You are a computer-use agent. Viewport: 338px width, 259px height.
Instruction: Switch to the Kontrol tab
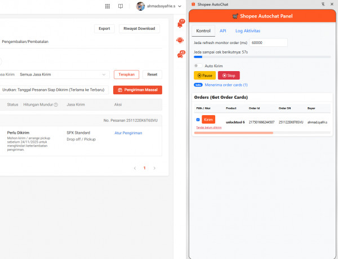203,31
